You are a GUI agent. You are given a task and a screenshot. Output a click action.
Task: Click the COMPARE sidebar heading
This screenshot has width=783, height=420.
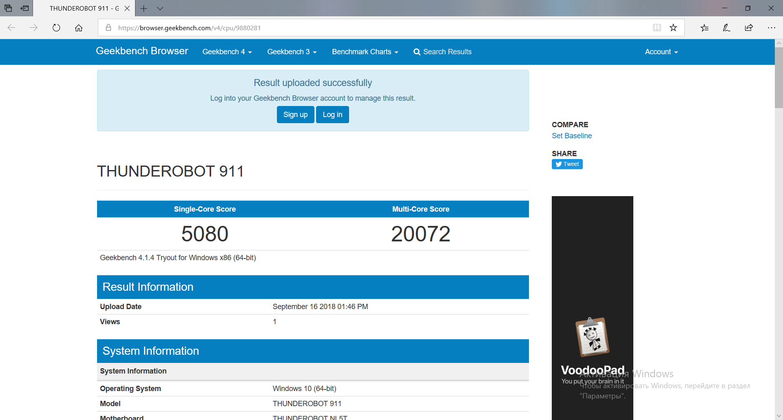click(x=570, y=125)
